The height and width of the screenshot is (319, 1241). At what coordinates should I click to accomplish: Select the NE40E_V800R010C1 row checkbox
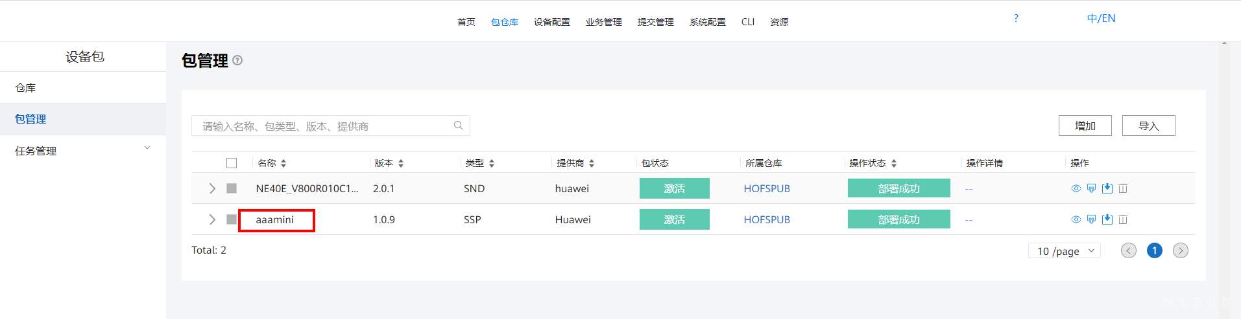click(x=232, y=188)
